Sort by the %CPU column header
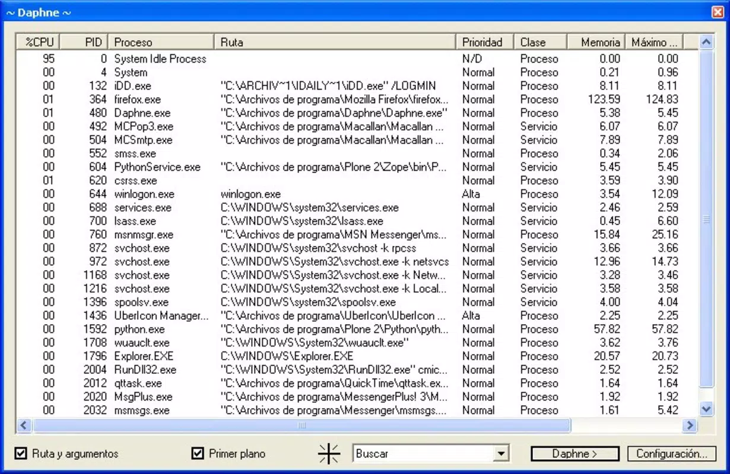The height and width of the screenshot is (474, 730). 38,42
